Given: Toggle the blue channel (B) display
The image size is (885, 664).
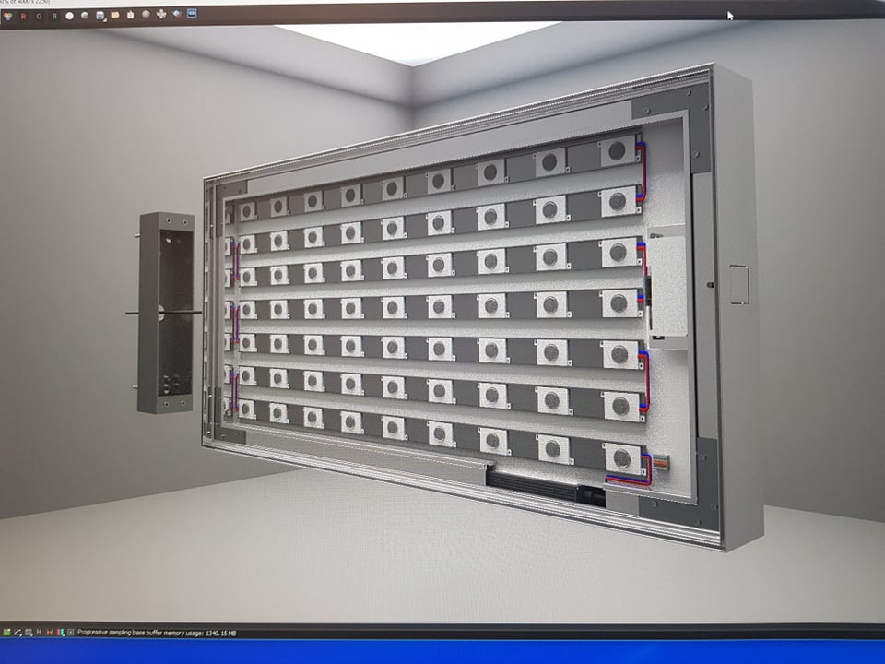Looking at the screenshot, I should click(54, 17).
